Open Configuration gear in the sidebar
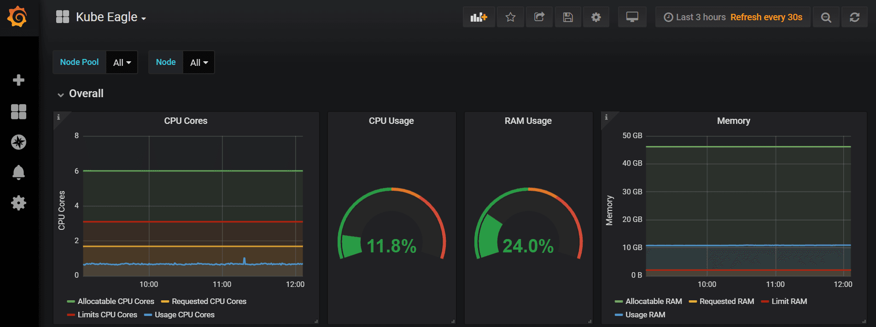 (18, 203)
